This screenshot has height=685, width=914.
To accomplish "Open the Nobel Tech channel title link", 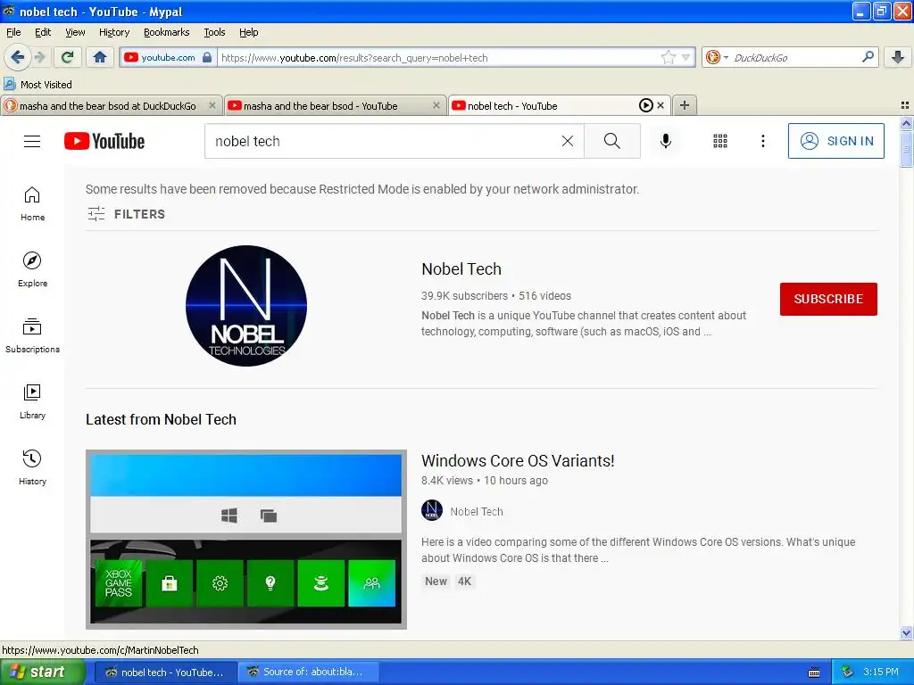I will [x=461, y=269].
